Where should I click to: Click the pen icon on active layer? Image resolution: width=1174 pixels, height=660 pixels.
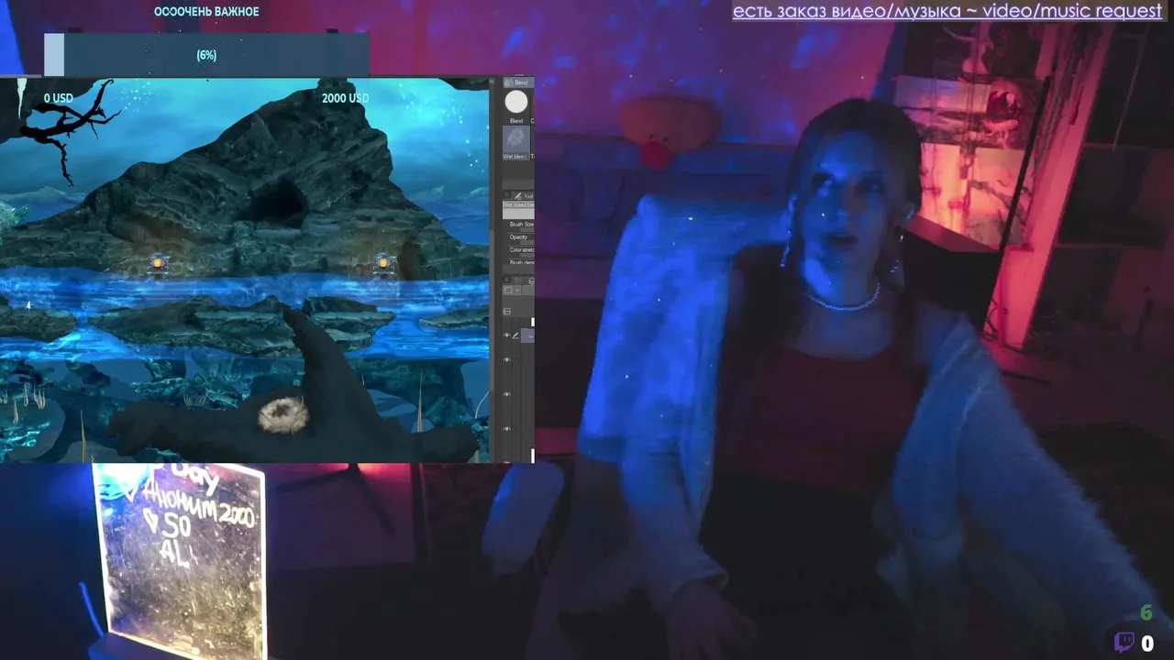click(x=515, y=335)
